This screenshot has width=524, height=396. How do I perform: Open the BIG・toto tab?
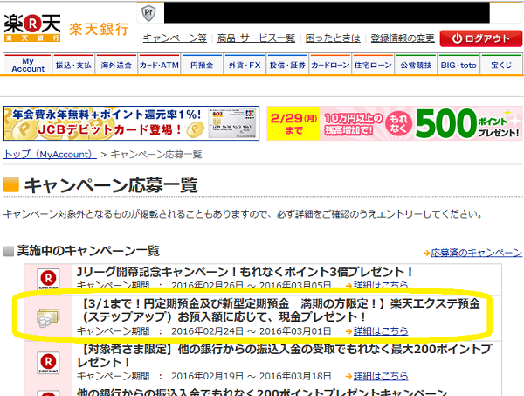(458, 65)
